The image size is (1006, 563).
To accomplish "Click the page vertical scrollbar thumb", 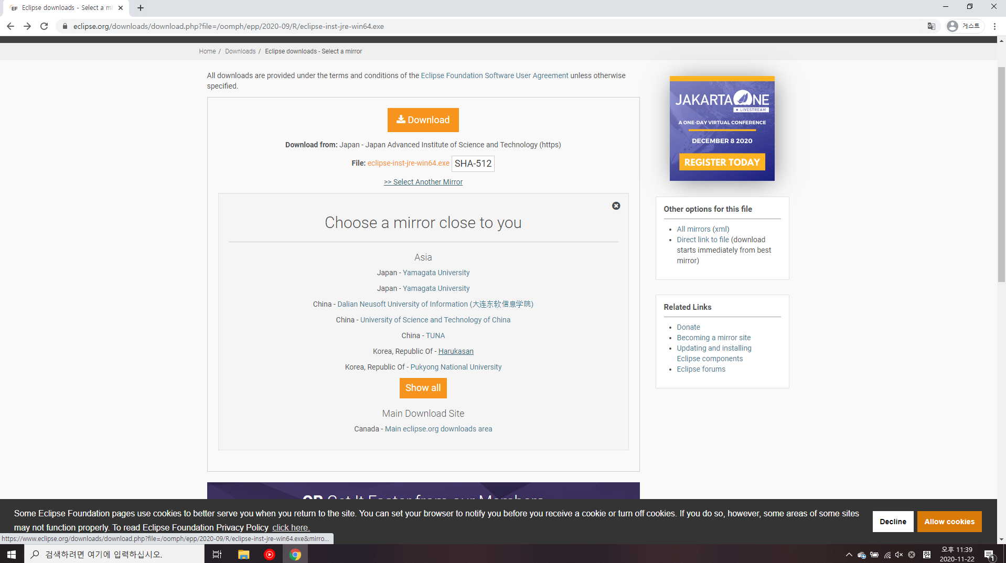I will [1001, 175].
